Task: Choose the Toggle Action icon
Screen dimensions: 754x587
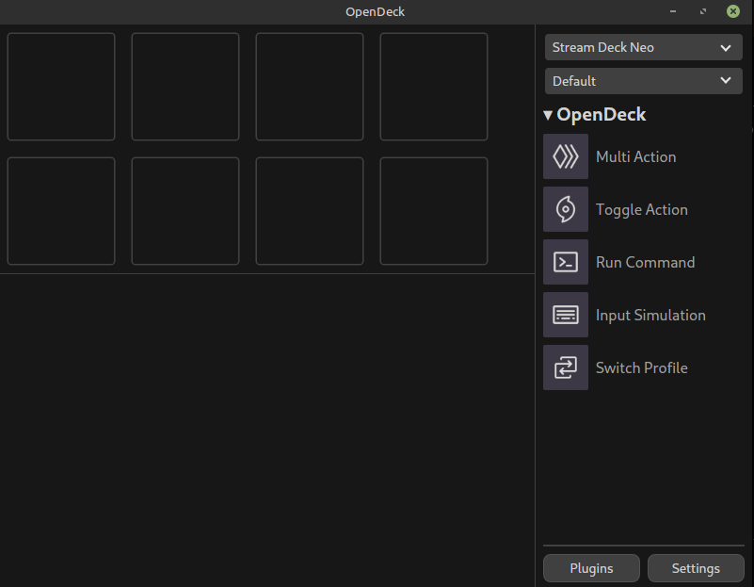Action: (566, 209)
